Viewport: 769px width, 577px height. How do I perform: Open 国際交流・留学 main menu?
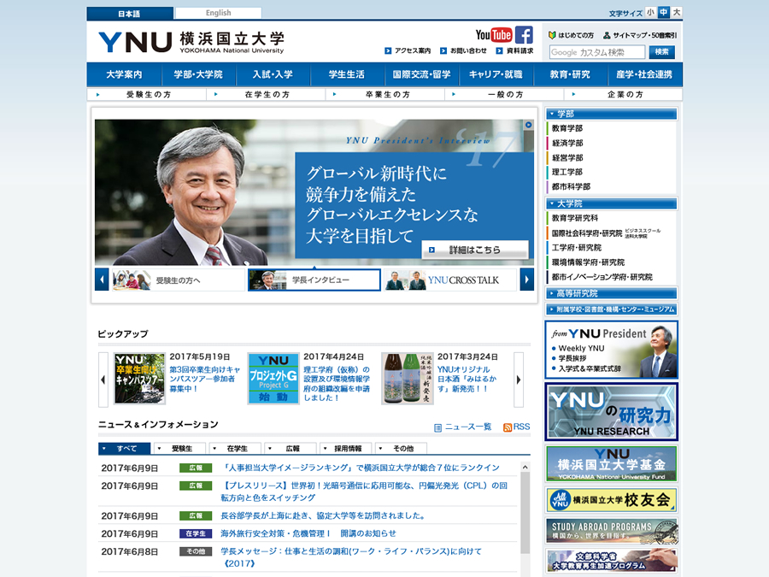[x=422, y=74]
